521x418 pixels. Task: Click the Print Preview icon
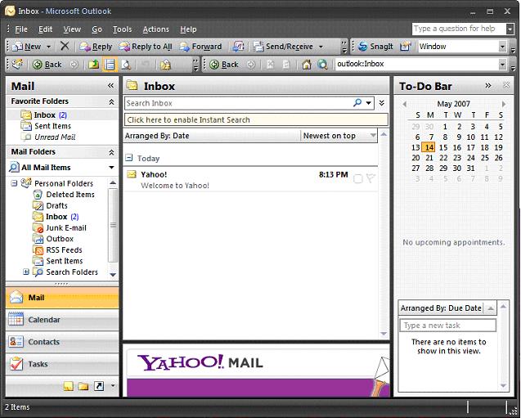[x=126, y=64]
